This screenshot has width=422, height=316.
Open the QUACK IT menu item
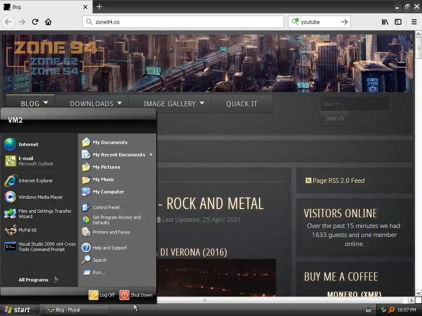pos(241,103)
